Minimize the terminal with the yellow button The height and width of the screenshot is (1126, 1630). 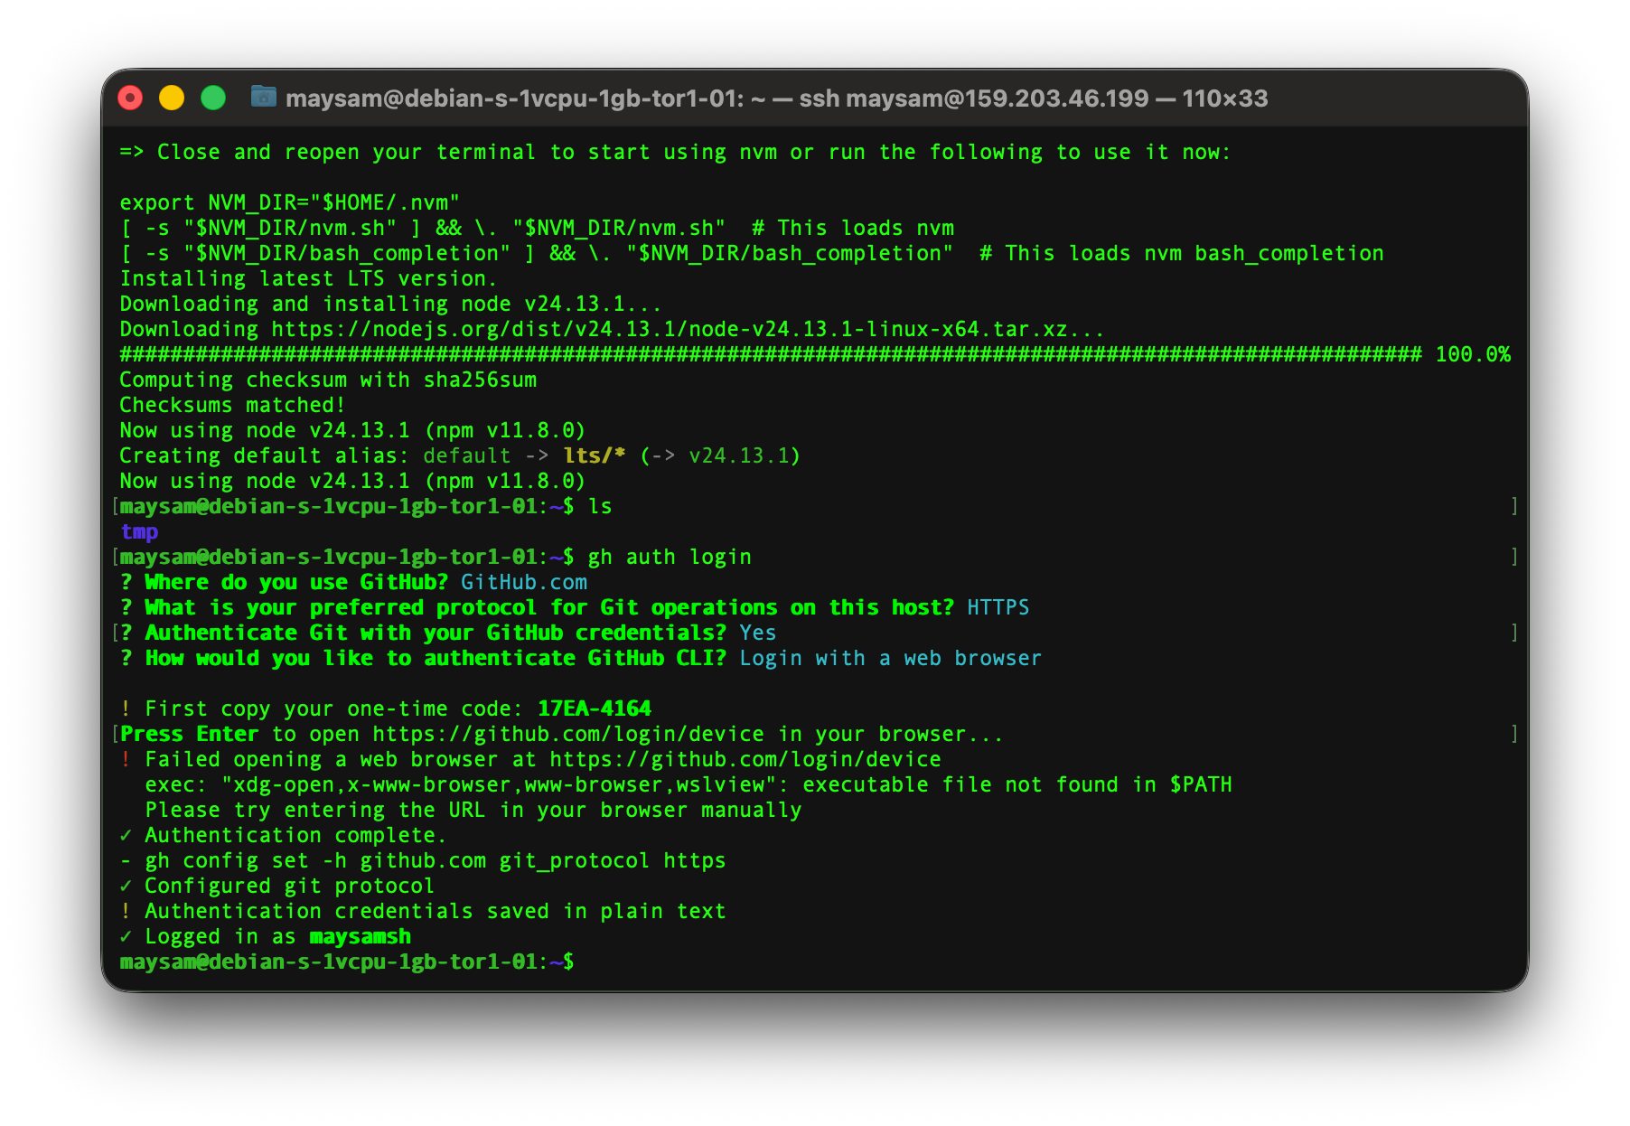tap(172, 98)
